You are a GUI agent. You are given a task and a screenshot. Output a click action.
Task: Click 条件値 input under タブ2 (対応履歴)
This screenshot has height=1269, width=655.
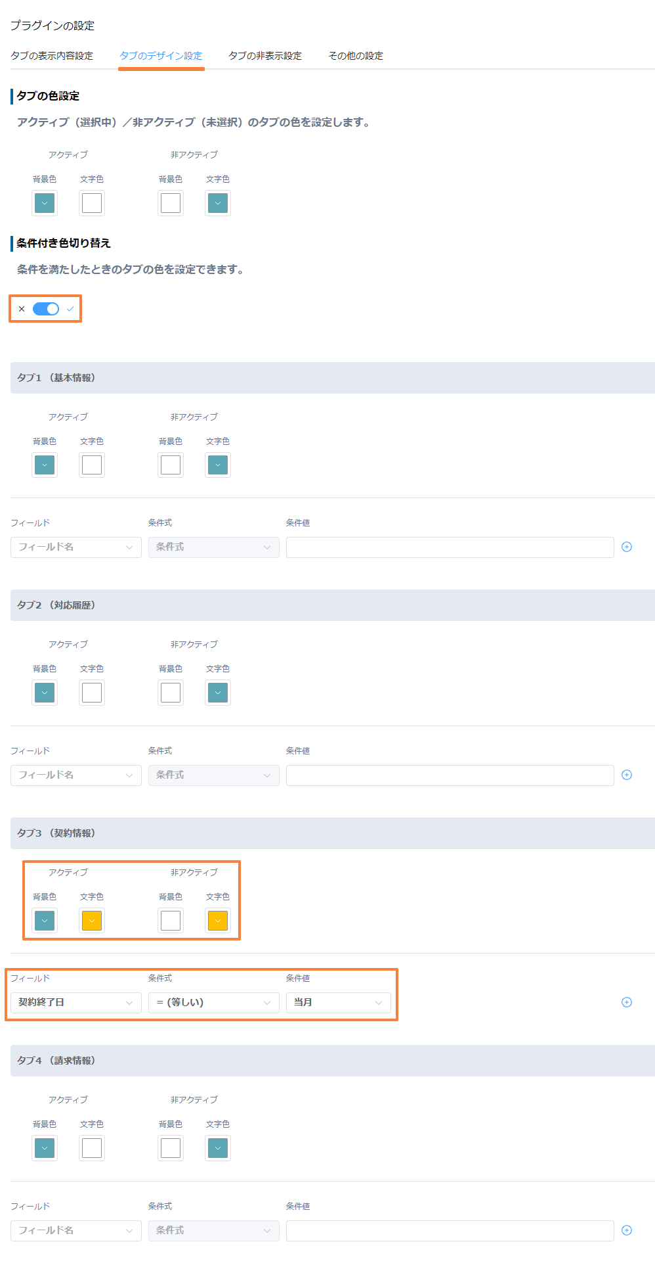pyautogui.click(x=450, y=775)
